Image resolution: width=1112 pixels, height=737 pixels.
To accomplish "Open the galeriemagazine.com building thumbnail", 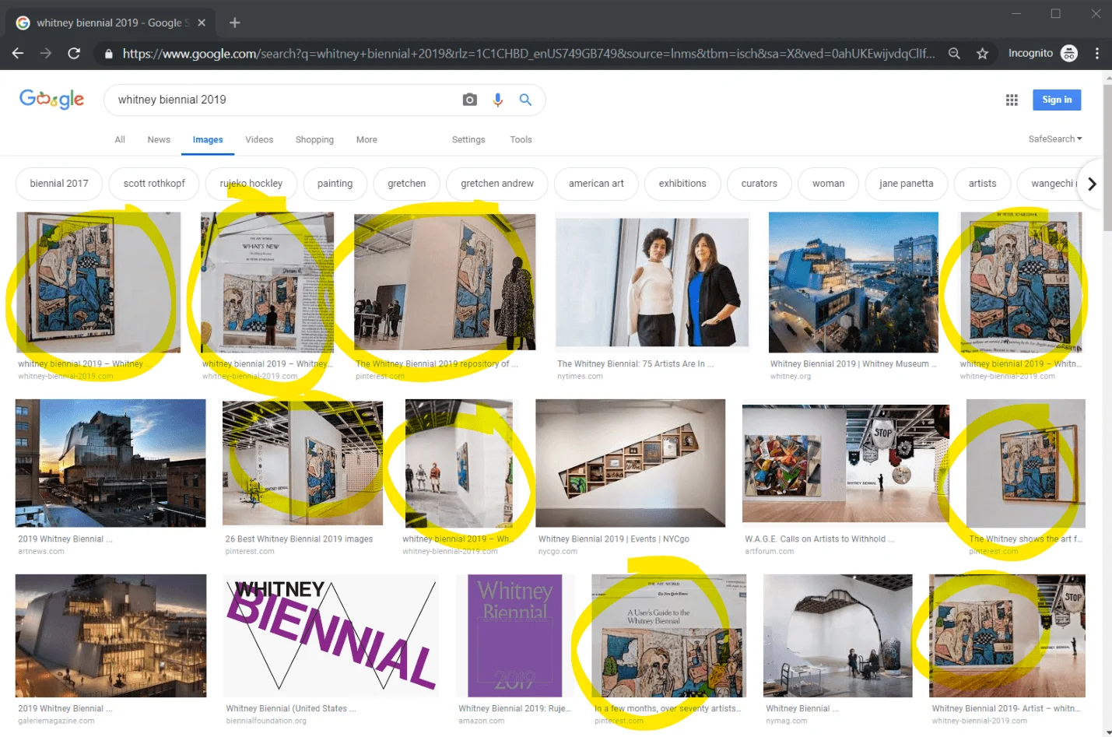I will 110,636.
